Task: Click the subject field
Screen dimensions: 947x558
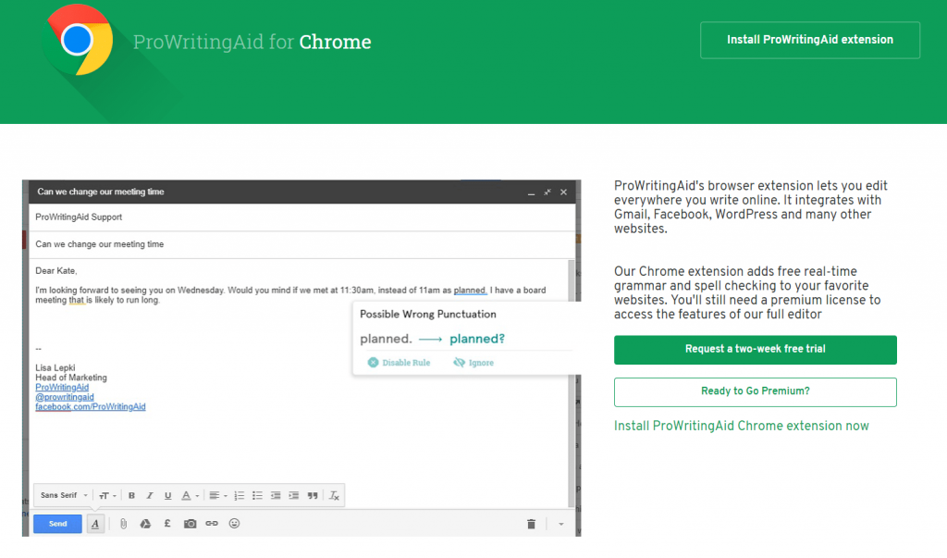Action: 302,244
